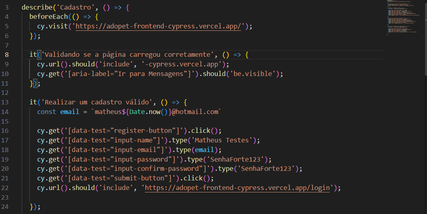The width and height of the screenshot is (427, 214).
Task: Click the 'beforeEach' function name
Action: pyautogui.click(x=48, y=17)
